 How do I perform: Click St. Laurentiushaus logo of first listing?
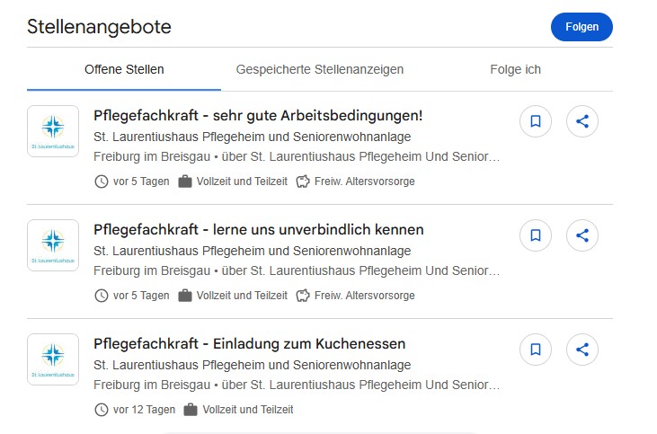click(53, 131)
